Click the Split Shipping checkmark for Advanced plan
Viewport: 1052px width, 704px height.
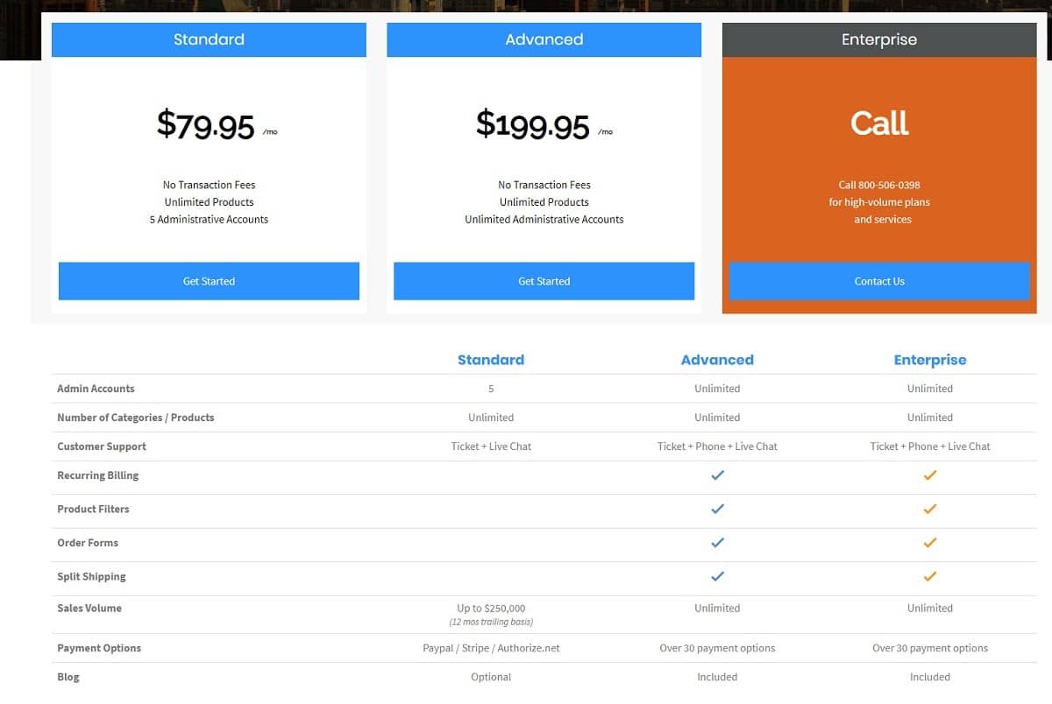[x=717, y=576]
